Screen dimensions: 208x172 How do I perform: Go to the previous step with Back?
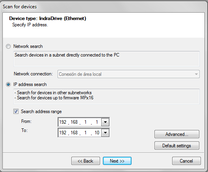(x=85, y=161)
